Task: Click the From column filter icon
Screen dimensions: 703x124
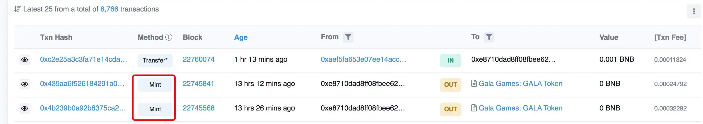Action: (348, 37)
